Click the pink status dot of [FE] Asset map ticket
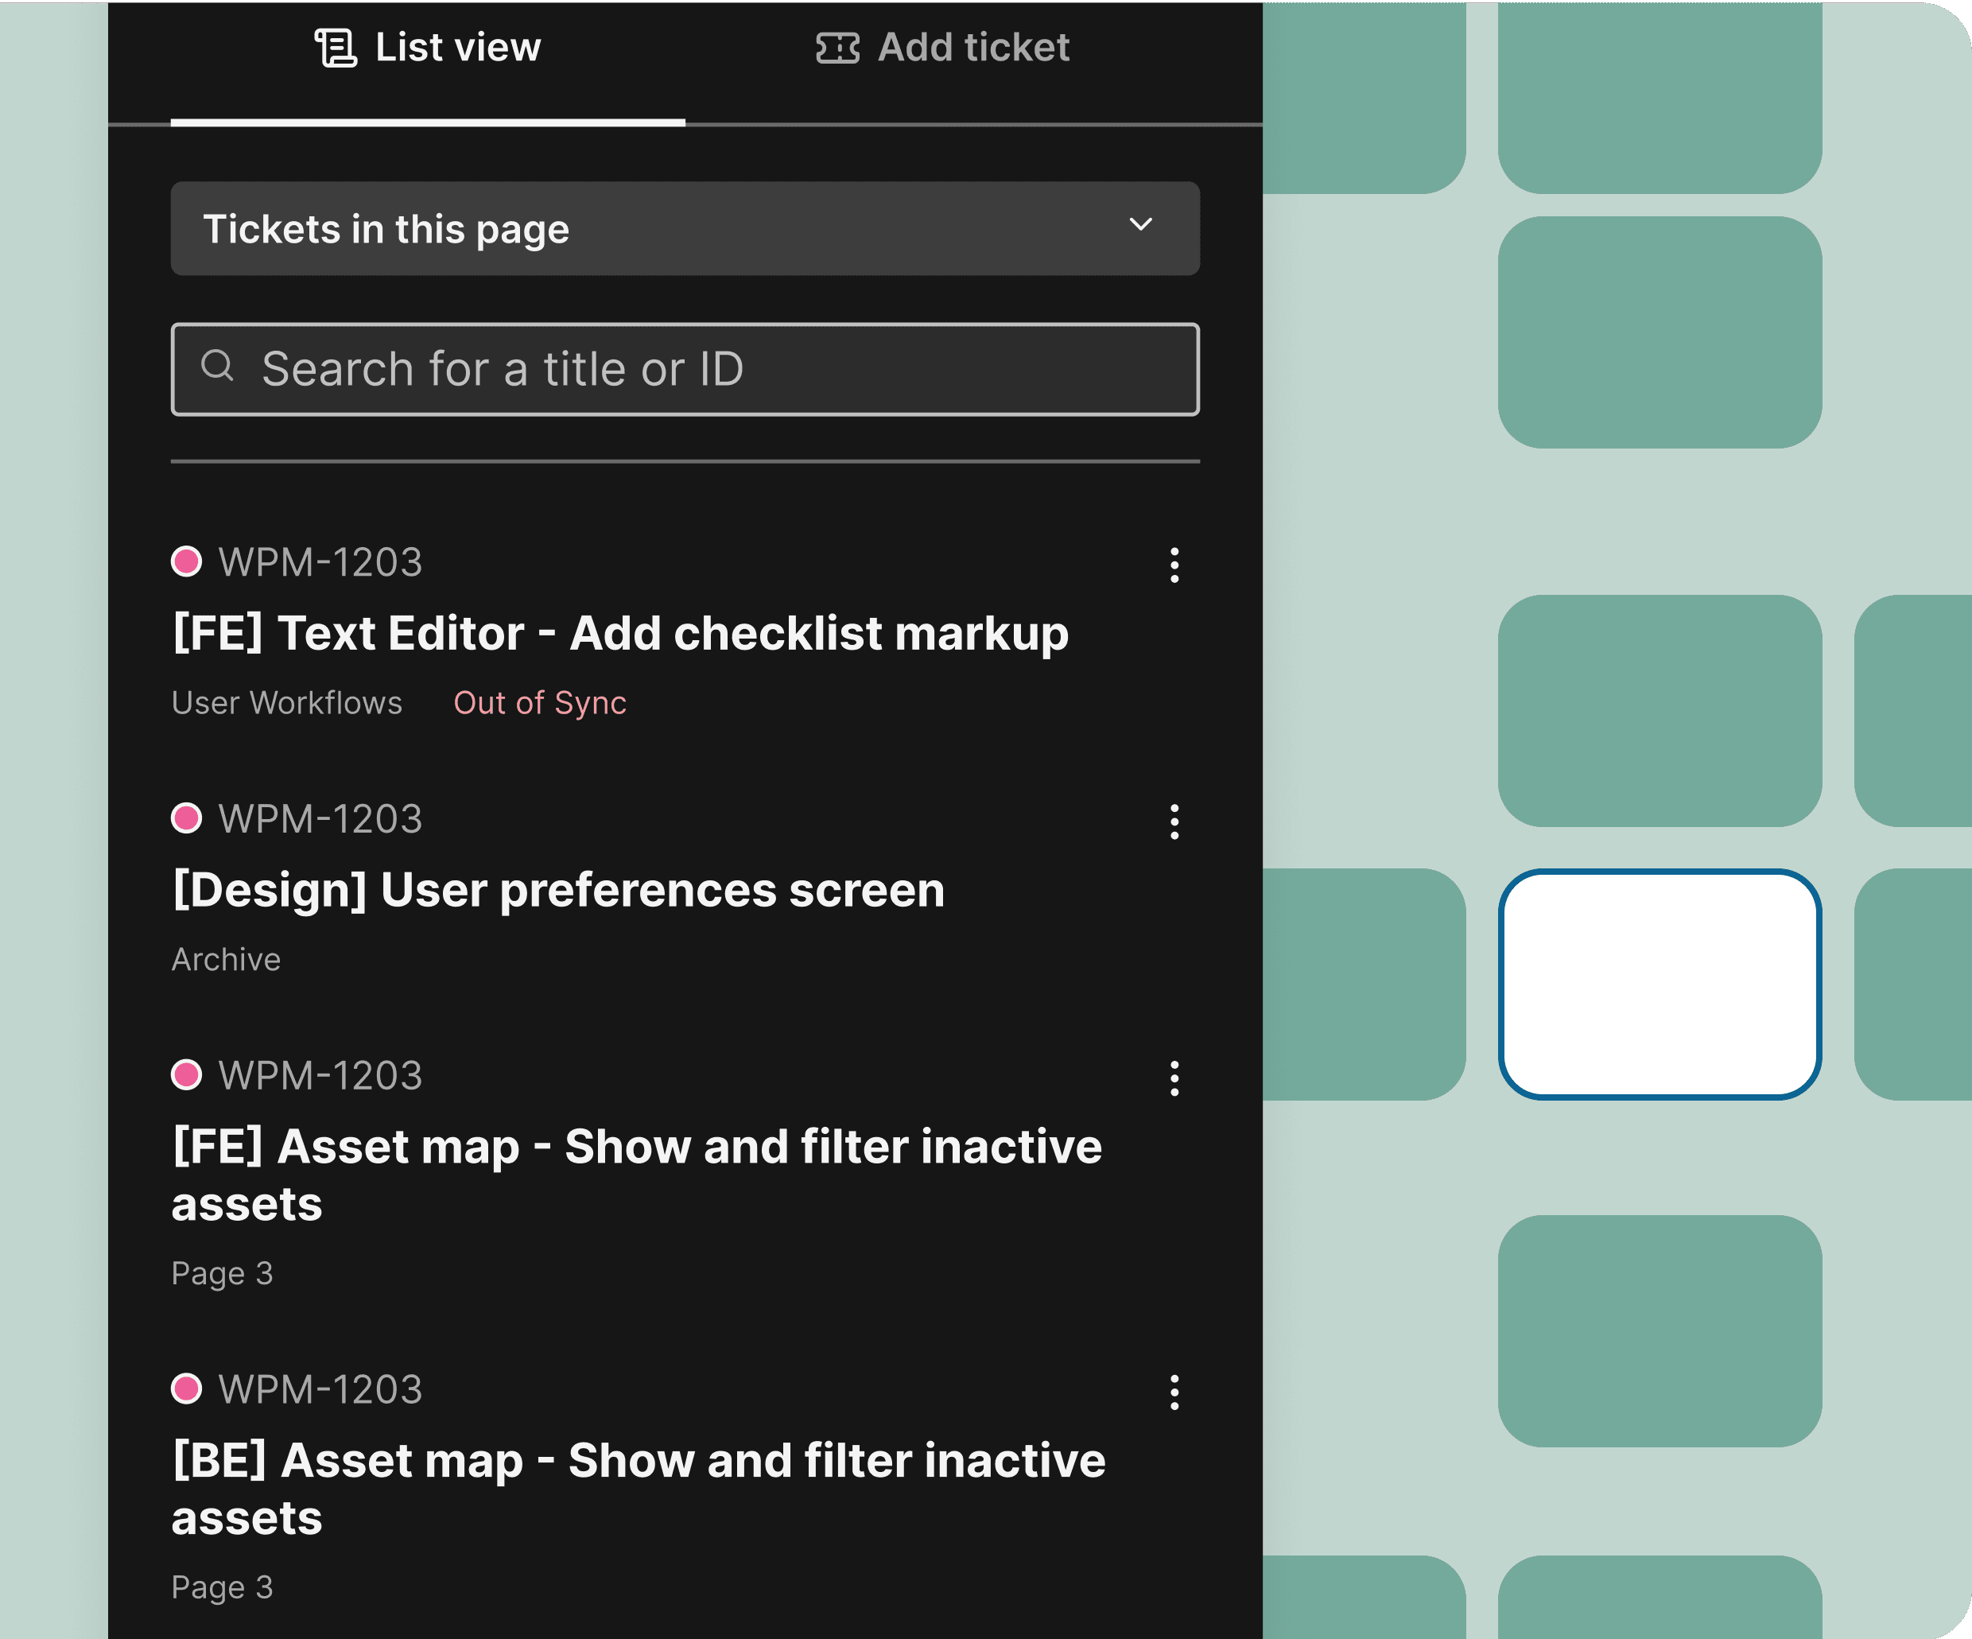 point(187,1074)
